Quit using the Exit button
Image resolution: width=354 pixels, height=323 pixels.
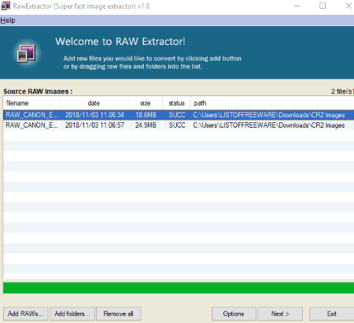pos(332,314)
